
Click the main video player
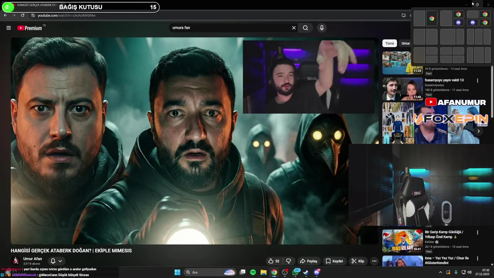tap(194, 141)
